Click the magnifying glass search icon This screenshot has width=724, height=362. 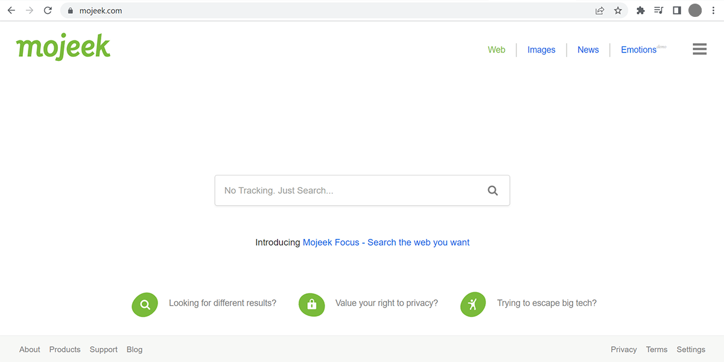(x=493, y=191)
